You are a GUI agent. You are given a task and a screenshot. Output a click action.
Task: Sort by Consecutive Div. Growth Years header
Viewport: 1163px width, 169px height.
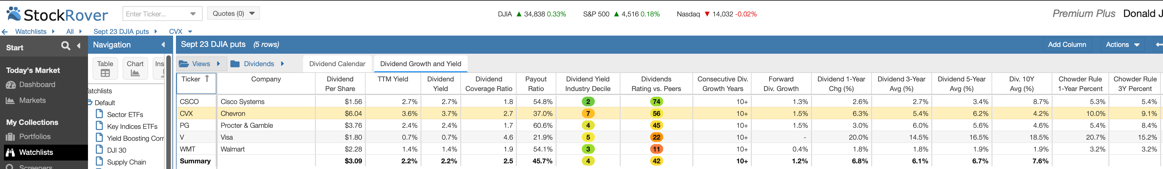(x=722, y=84)
